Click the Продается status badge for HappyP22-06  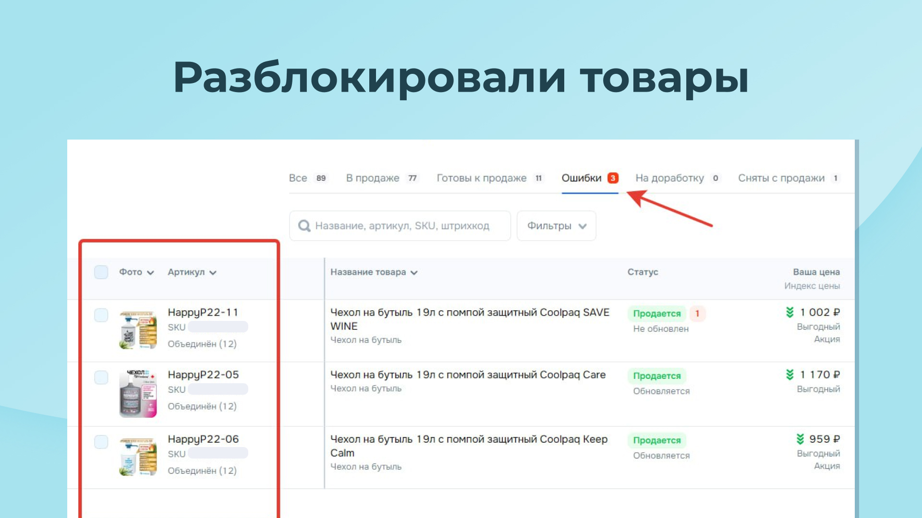pos(656,440)
